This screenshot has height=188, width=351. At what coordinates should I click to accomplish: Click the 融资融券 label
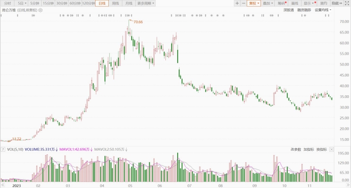tap(304, 10)
